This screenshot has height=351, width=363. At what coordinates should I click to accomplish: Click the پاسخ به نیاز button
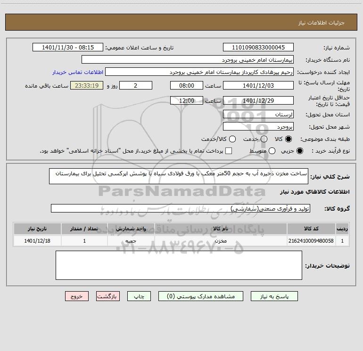click(x=274, y=296)
